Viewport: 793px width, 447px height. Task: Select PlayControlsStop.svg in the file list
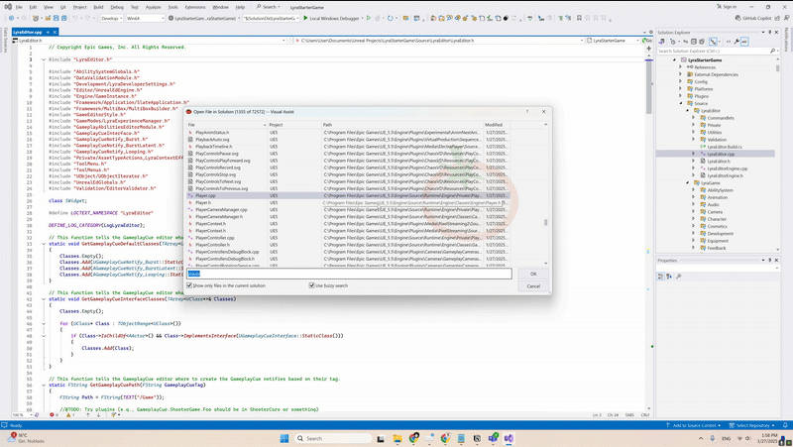coord(215,174)
